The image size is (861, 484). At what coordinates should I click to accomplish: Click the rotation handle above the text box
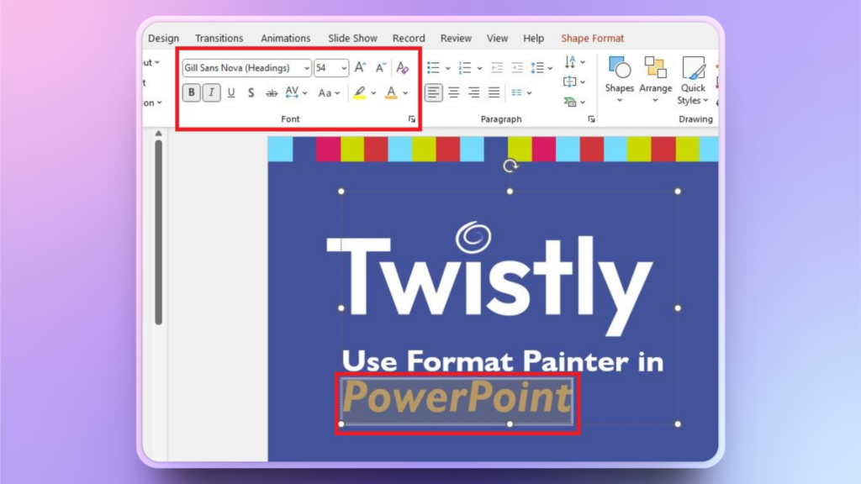point(510,166)
